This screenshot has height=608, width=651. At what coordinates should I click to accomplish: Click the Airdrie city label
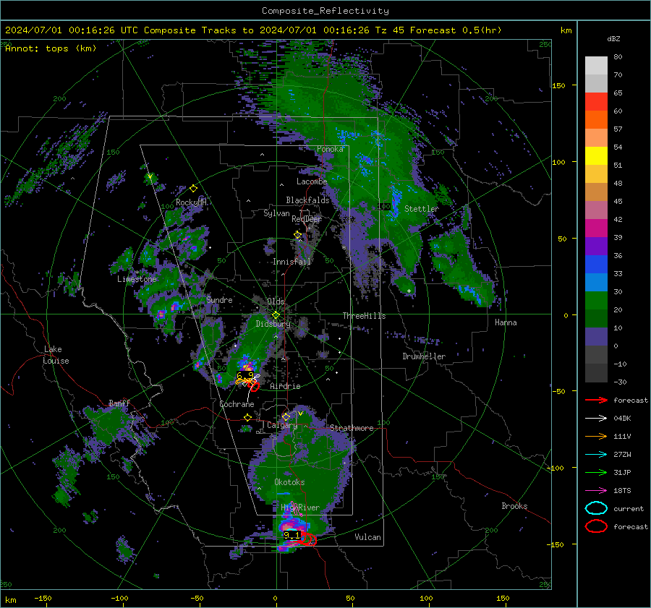point(285,386)
